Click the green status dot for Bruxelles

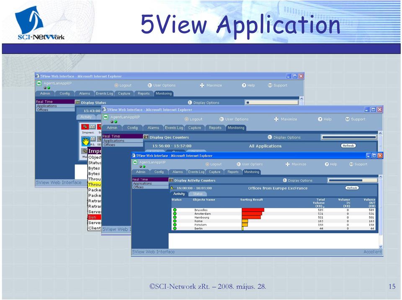(175, 210)
